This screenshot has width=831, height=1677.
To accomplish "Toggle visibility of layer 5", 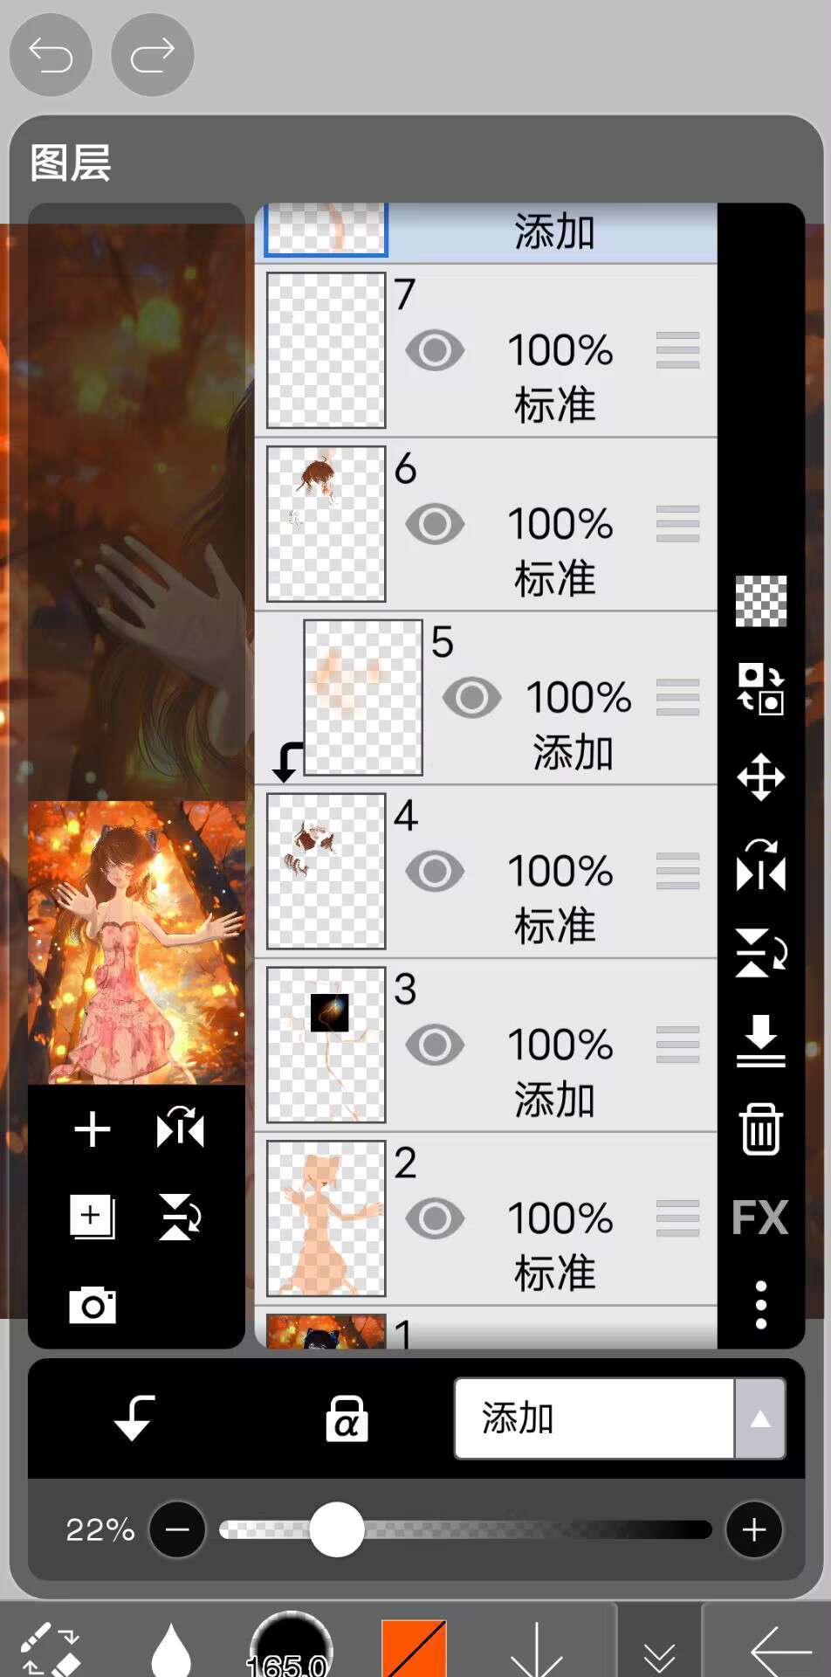I will (471, 698).
